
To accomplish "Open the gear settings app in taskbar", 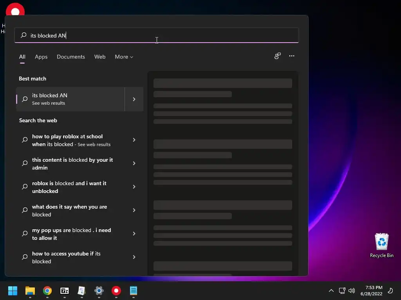I will pyautogui.click(x=99, y=291).
